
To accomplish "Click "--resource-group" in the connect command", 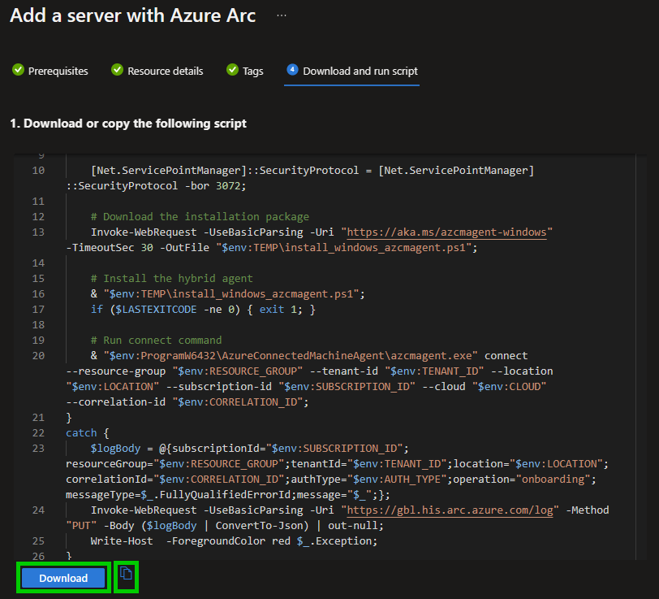I will 115,371.
